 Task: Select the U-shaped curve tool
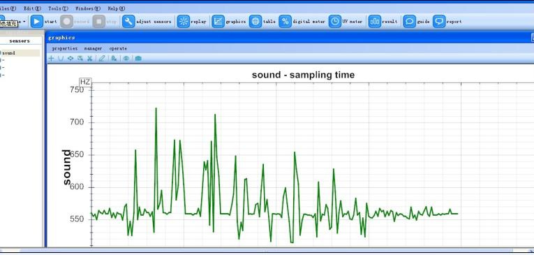(61, 58)
